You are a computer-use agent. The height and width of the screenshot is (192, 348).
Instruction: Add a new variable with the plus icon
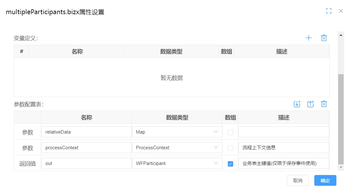pos(308,38)
